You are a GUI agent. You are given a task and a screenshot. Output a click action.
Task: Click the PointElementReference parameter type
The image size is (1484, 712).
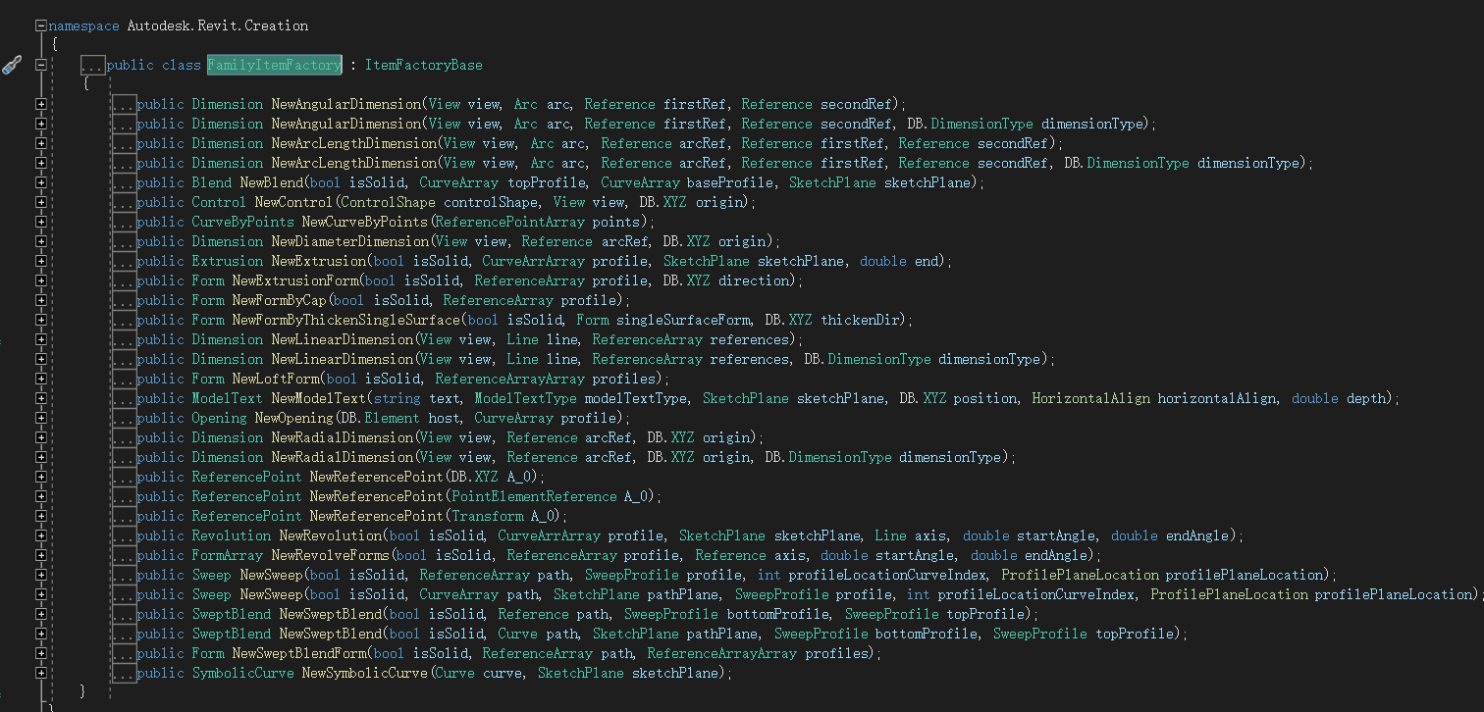[x=533, y=496]
